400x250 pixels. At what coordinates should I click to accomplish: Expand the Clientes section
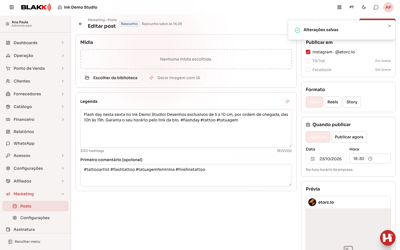tap(35, 81)
